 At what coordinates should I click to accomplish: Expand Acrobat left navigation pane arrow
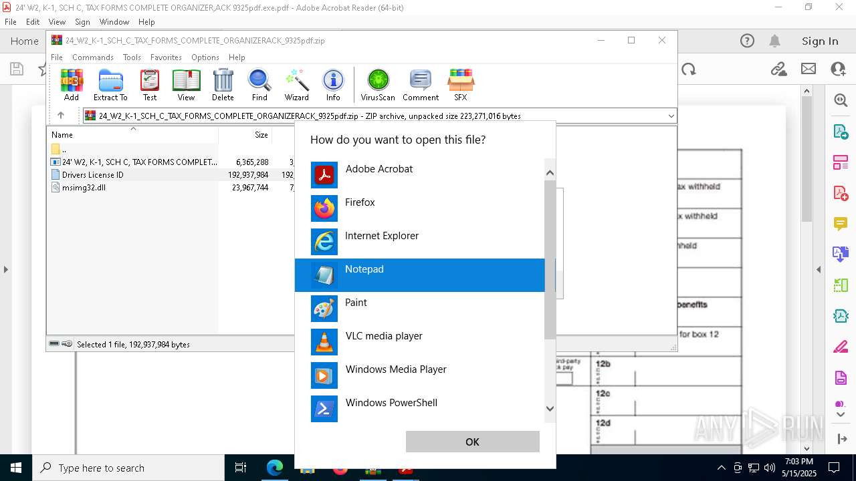5,270
